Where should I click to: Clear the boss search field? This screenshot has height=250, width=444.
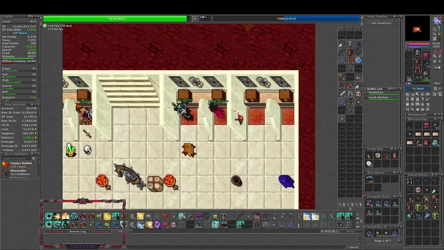pos(33,158)
